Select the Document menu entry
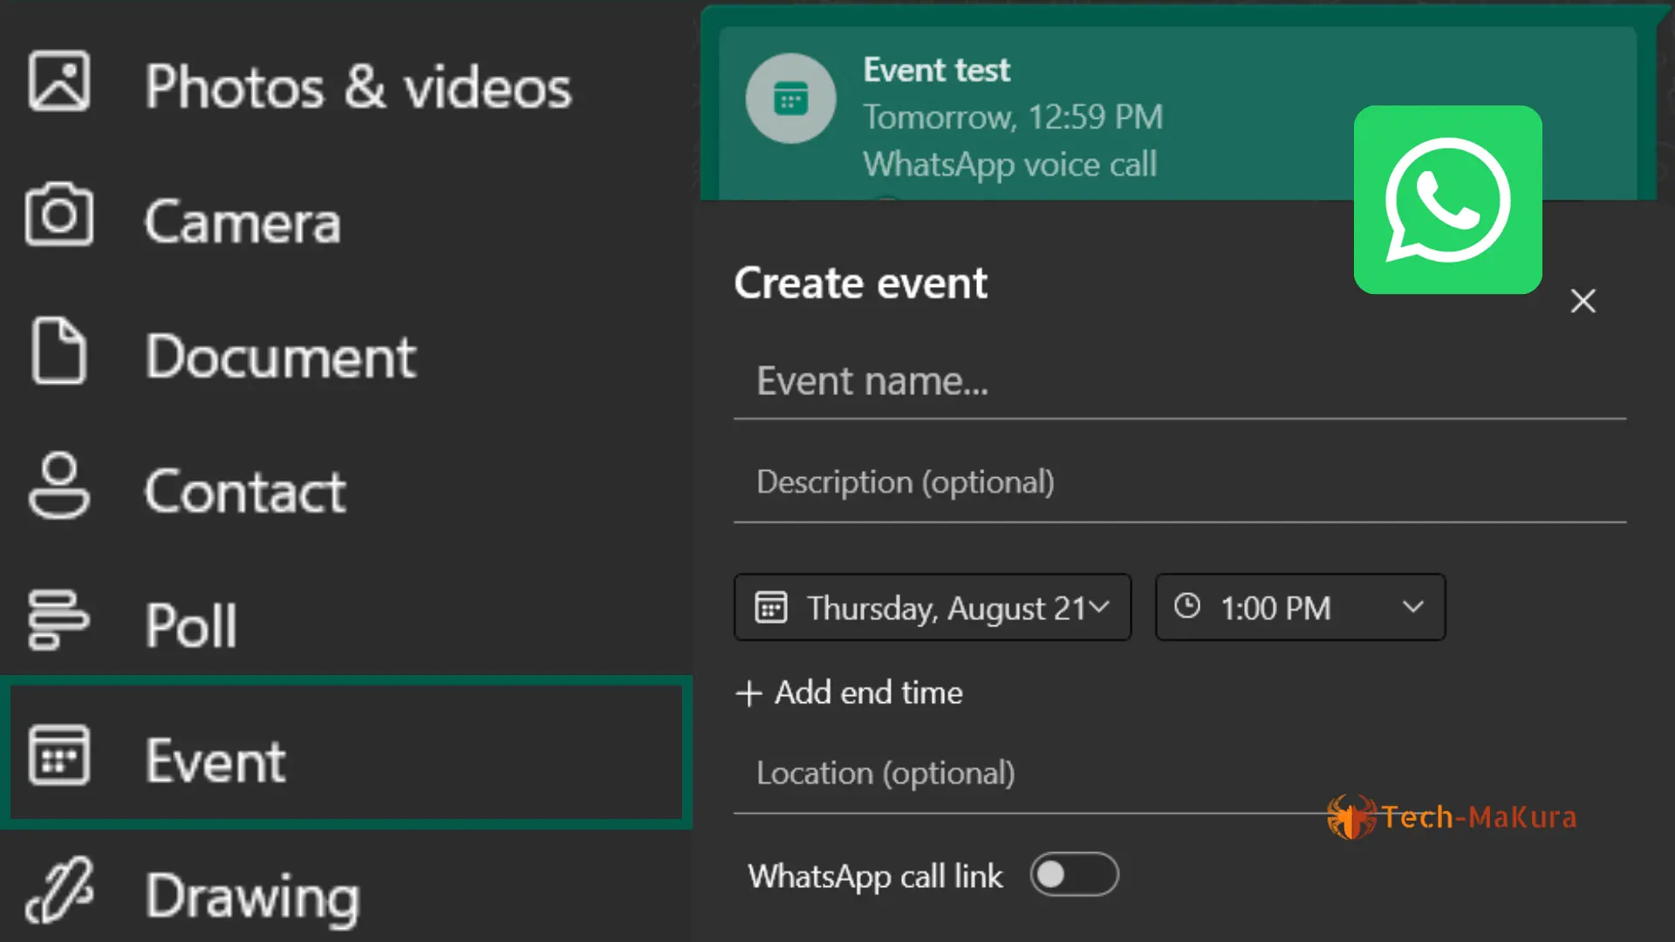Viewport: 1675px width, 942px height. point(346,355)
